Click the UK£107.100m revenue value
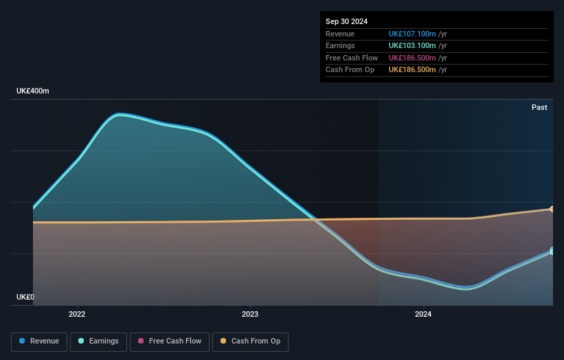The image size is (564, 360). [412, 34]
